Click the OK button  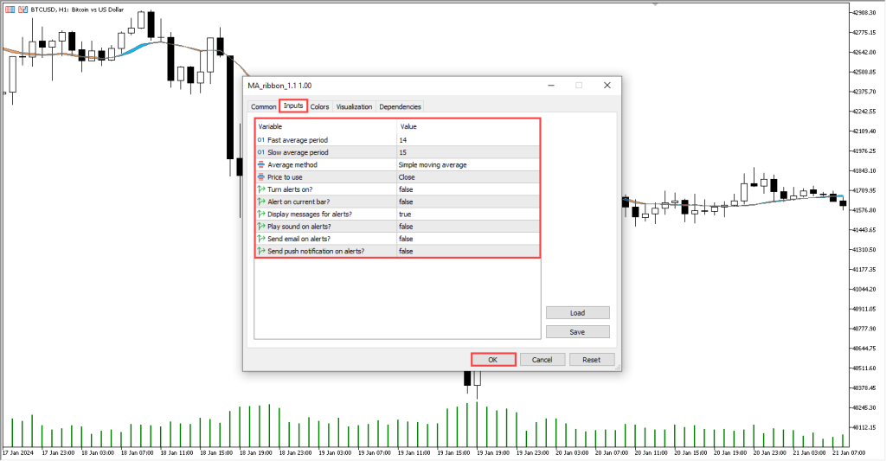coord(492,360)
